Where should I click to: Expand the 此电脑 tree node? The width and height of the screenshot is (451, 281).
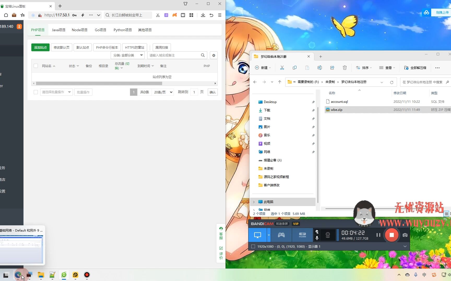[x=254, y=202]
